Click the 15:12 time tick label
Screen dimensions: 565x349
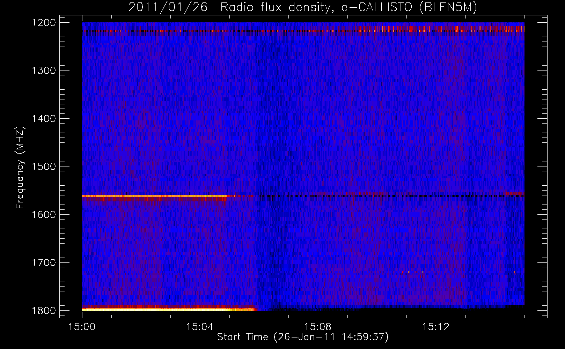(x=435, y=327)
